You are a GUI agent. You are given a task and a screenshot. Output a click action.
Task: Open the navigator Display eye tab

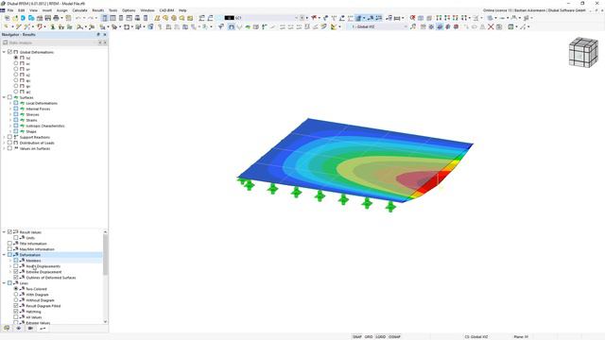click(x=19, y=328)
